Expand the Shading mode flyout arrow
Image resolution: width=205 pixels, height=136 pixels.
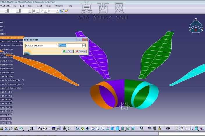pyautogui.click(x=125, y=130)
